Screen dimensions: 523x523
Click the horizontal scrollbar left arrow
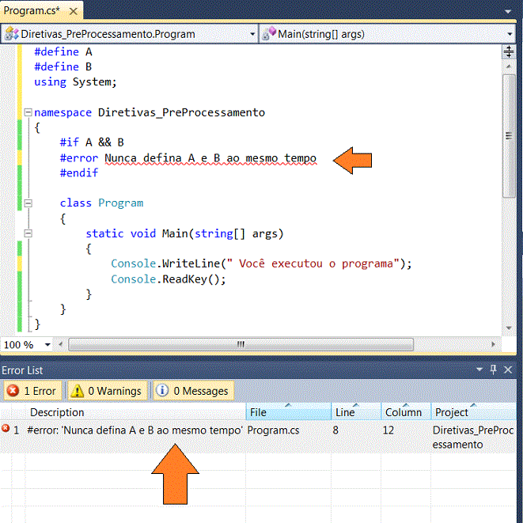pyautogui.click(x=60, y=344)
